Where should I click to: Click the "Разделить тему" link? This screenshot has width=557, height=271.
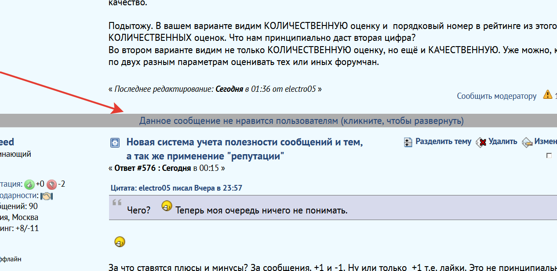click(x=443, y=141)
